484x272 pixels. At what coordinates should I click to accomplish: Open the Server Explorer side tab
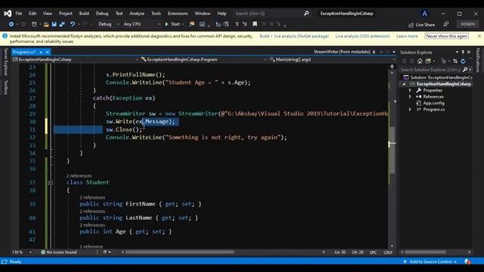coord(5,62)
